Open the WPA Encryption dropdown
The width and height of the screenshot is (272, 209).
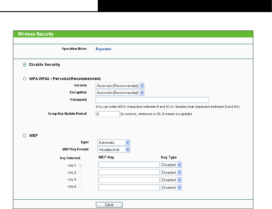[120, 93]
